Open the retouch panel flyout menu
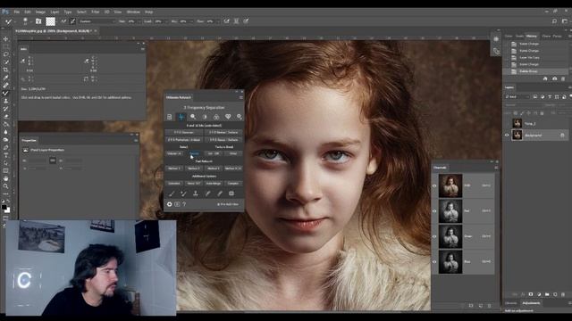Screen dimensions: 572x321 pyautogui.click(x=240, y=97)
